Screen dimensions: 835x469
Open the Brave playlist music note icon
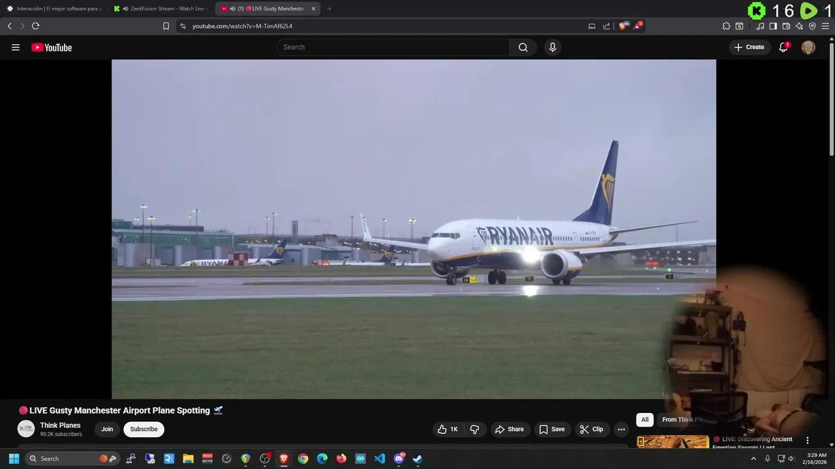(x=760, y=26)
